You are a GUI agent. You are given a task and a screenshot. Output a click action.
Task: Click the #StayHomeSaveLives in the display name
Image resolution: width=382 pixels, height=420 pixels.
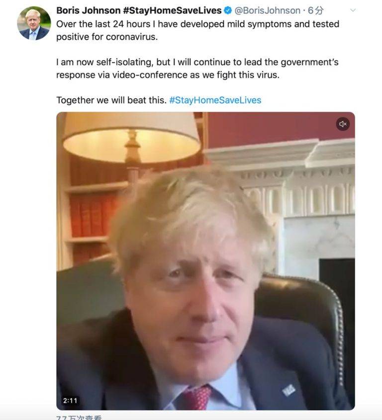172,10
